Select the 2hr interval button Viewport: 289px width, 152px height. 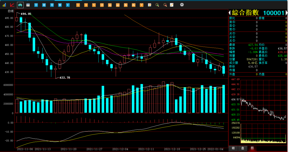click(126, 5)
